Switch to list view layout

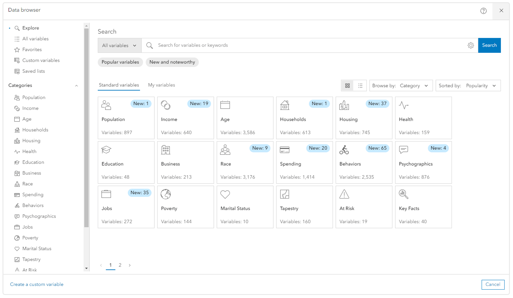pos(360,85)
